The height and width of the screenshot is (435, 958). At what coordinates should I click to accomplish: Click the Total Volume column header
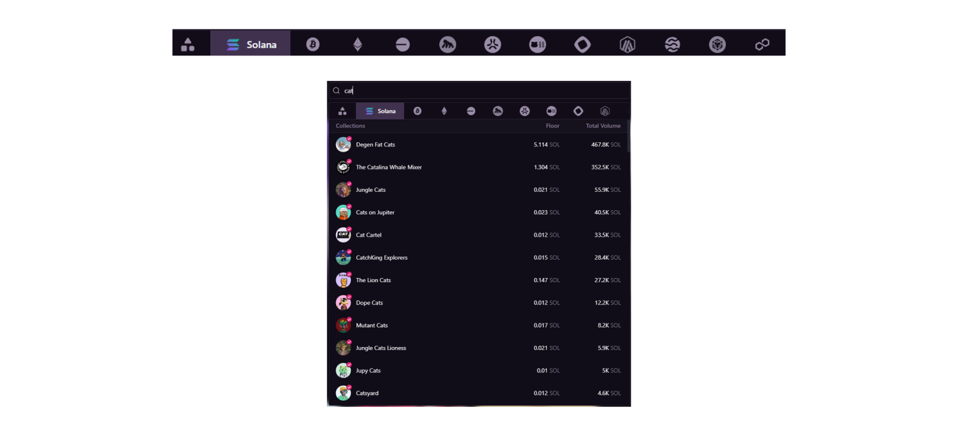pyautogui.click(x=603, y=126)
